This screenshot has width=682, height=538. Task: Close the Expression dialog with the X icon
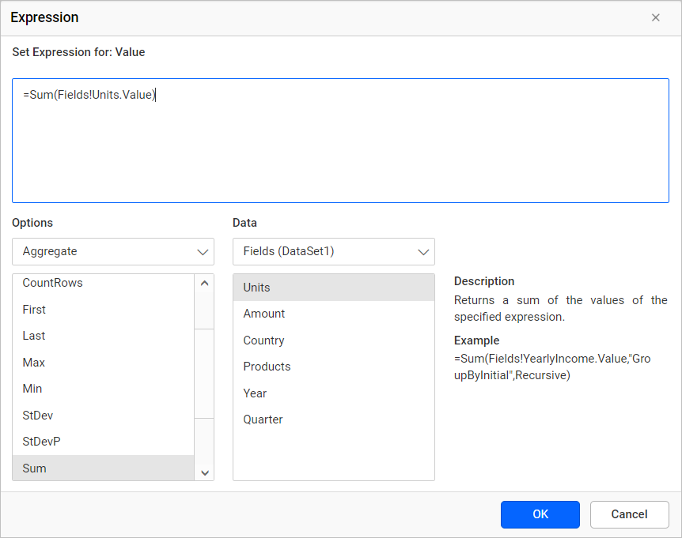pyautogui.click(x=655, y=17)
